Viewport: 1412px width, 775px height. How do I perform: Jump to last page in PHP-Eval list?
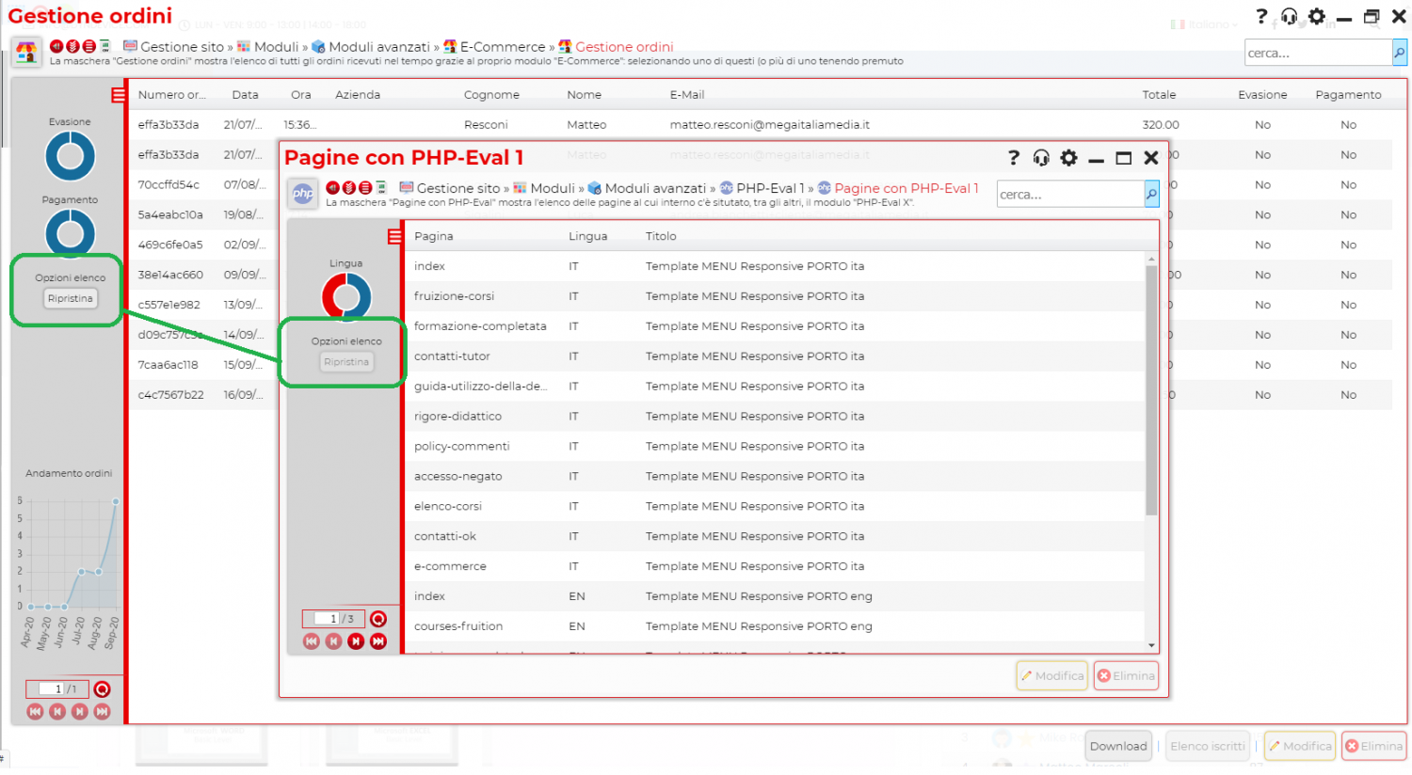pyautogui.click(x=378, y=641)
